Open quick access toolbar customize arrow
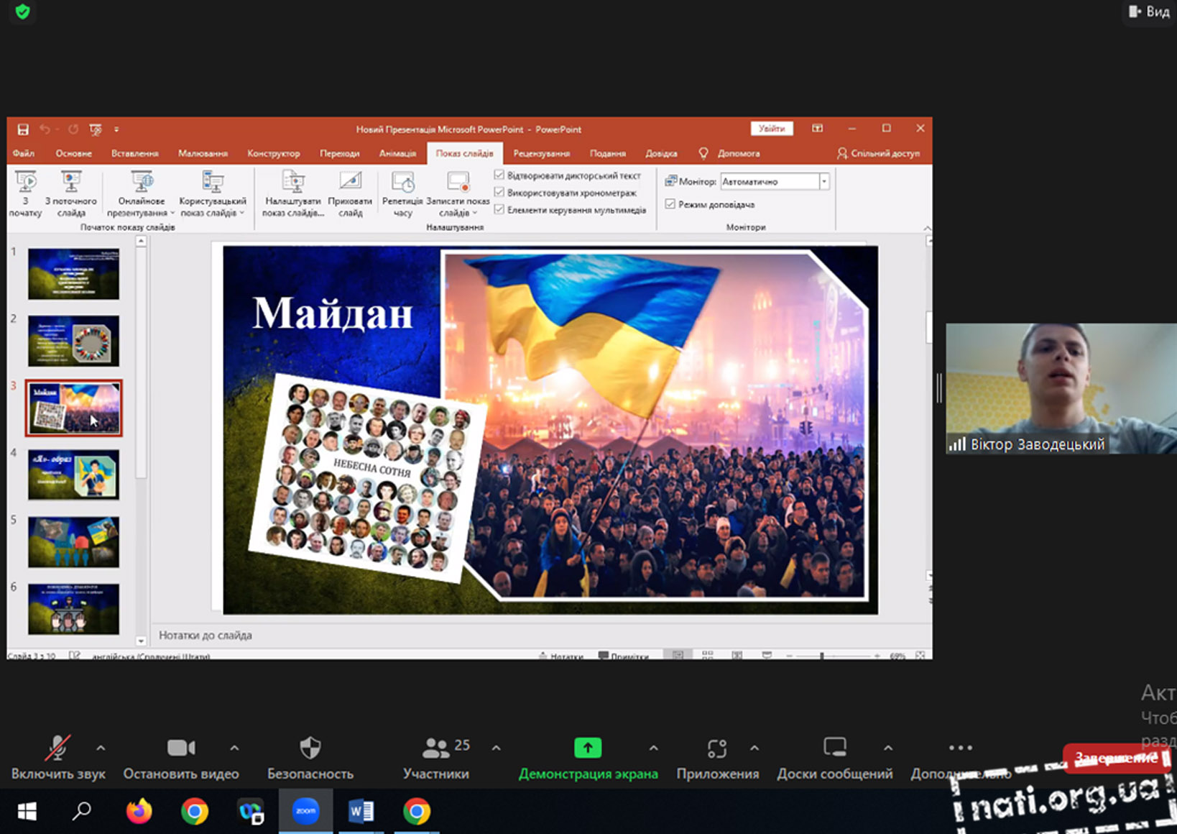1177x834 pixels. [116, 129]
